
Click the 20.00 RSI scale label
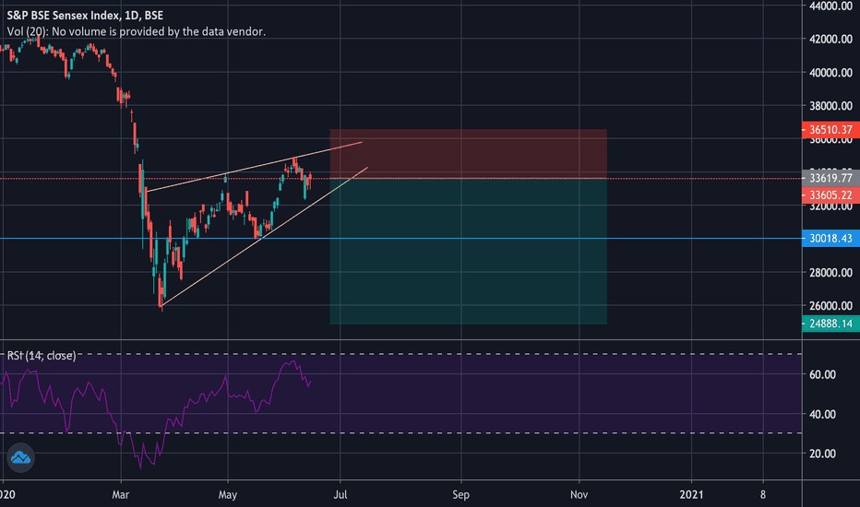[823, 454]
